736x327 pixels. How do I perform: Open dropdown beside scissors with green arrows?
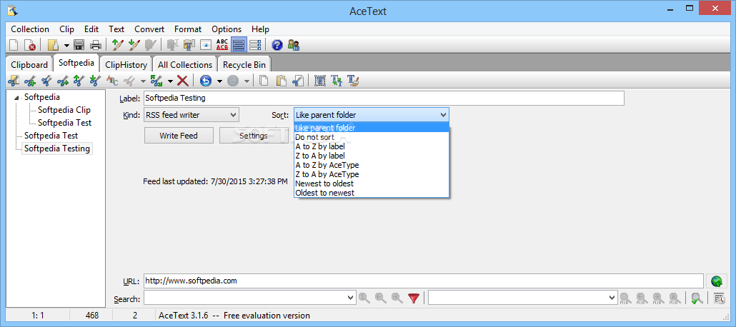click(x=170, y=81)
